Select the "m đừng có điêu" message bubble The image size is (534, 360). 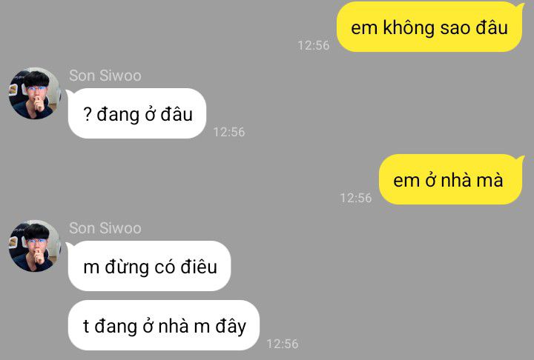(x=149, y=266)
